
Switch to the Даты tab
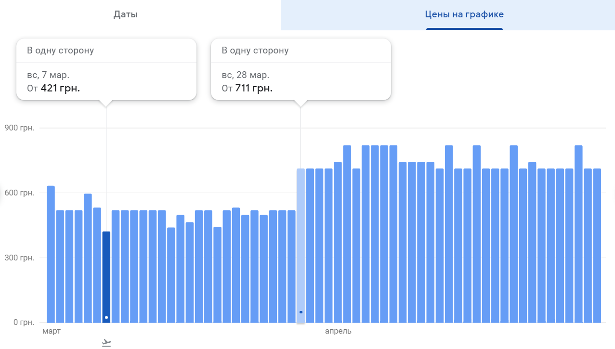126,14
